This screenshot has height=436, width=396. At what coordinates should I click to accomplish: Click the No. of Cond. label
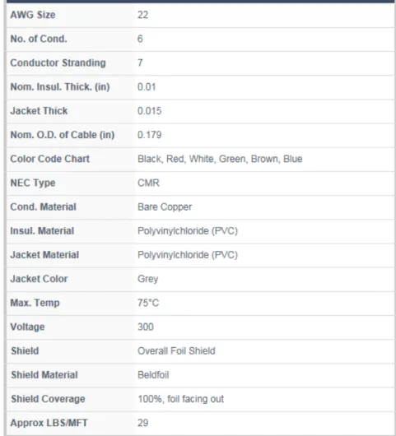click(x=39, y=39)
